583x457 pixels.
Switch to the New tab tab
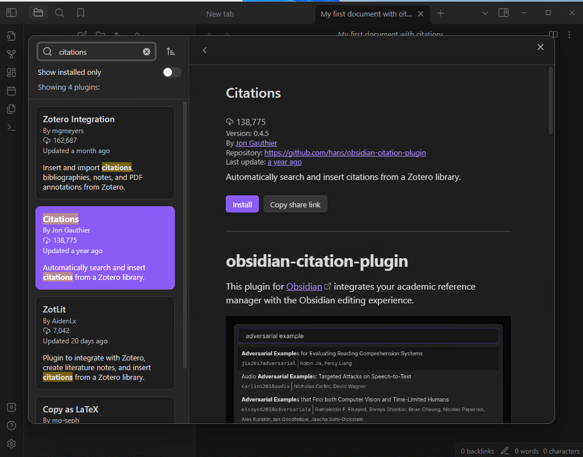tap(220, 14)
